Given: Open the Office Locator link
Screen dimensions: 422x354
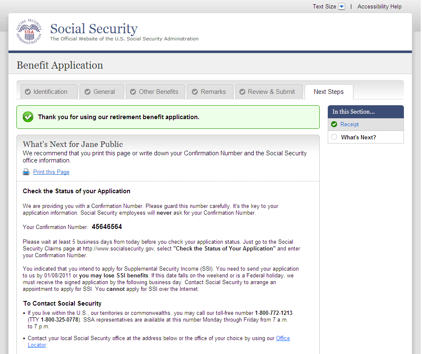Looking at the screenshot, I should tap(283, 338).
